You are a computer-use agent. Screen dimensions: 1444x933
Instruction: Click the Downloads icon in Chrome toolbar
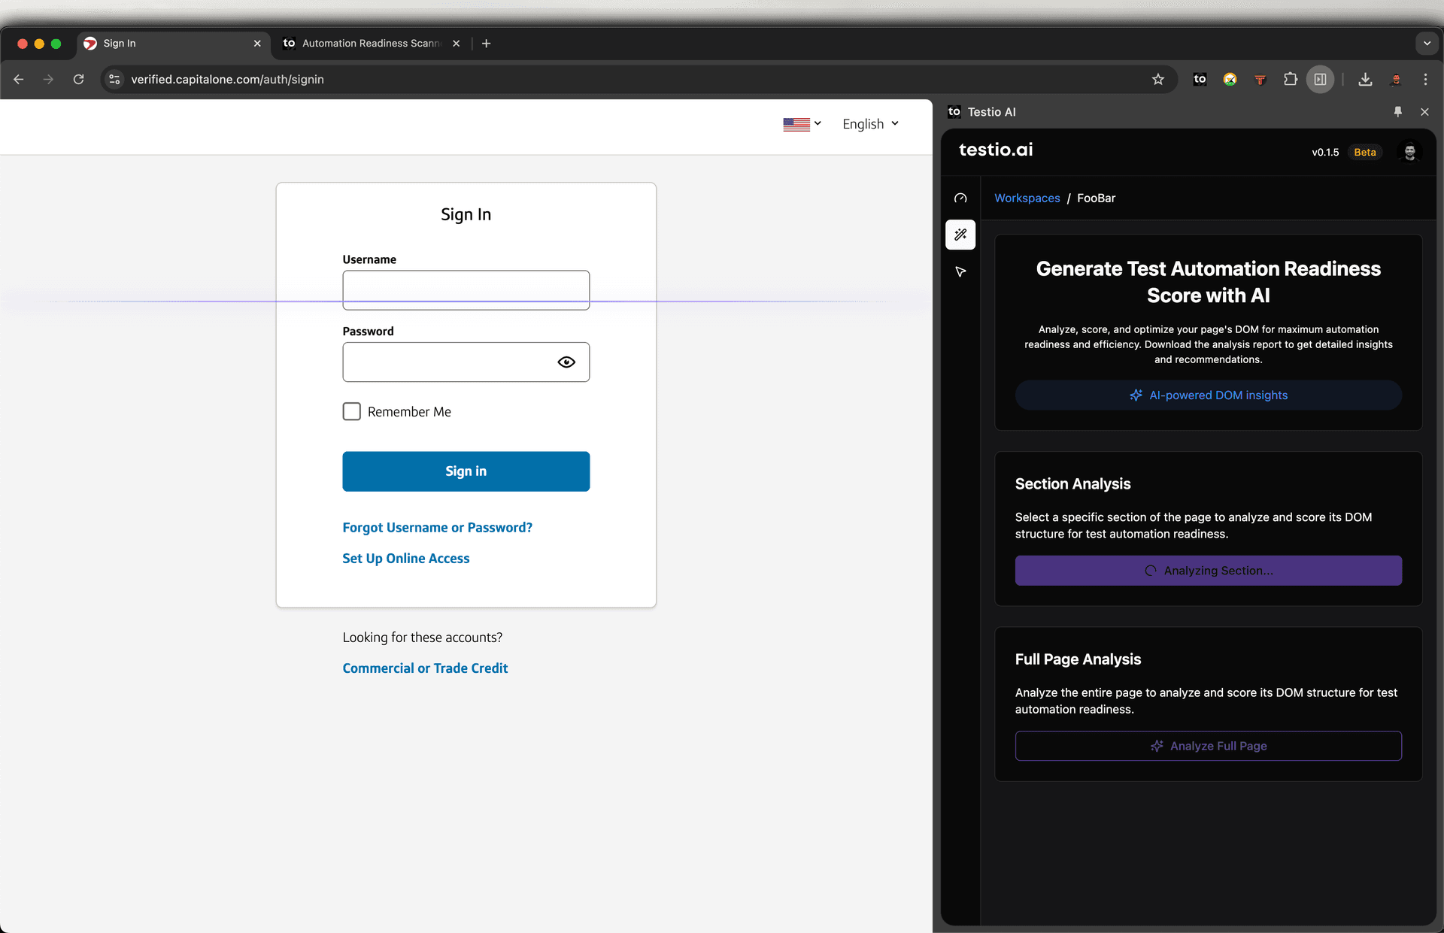(x=1365, y=79)
